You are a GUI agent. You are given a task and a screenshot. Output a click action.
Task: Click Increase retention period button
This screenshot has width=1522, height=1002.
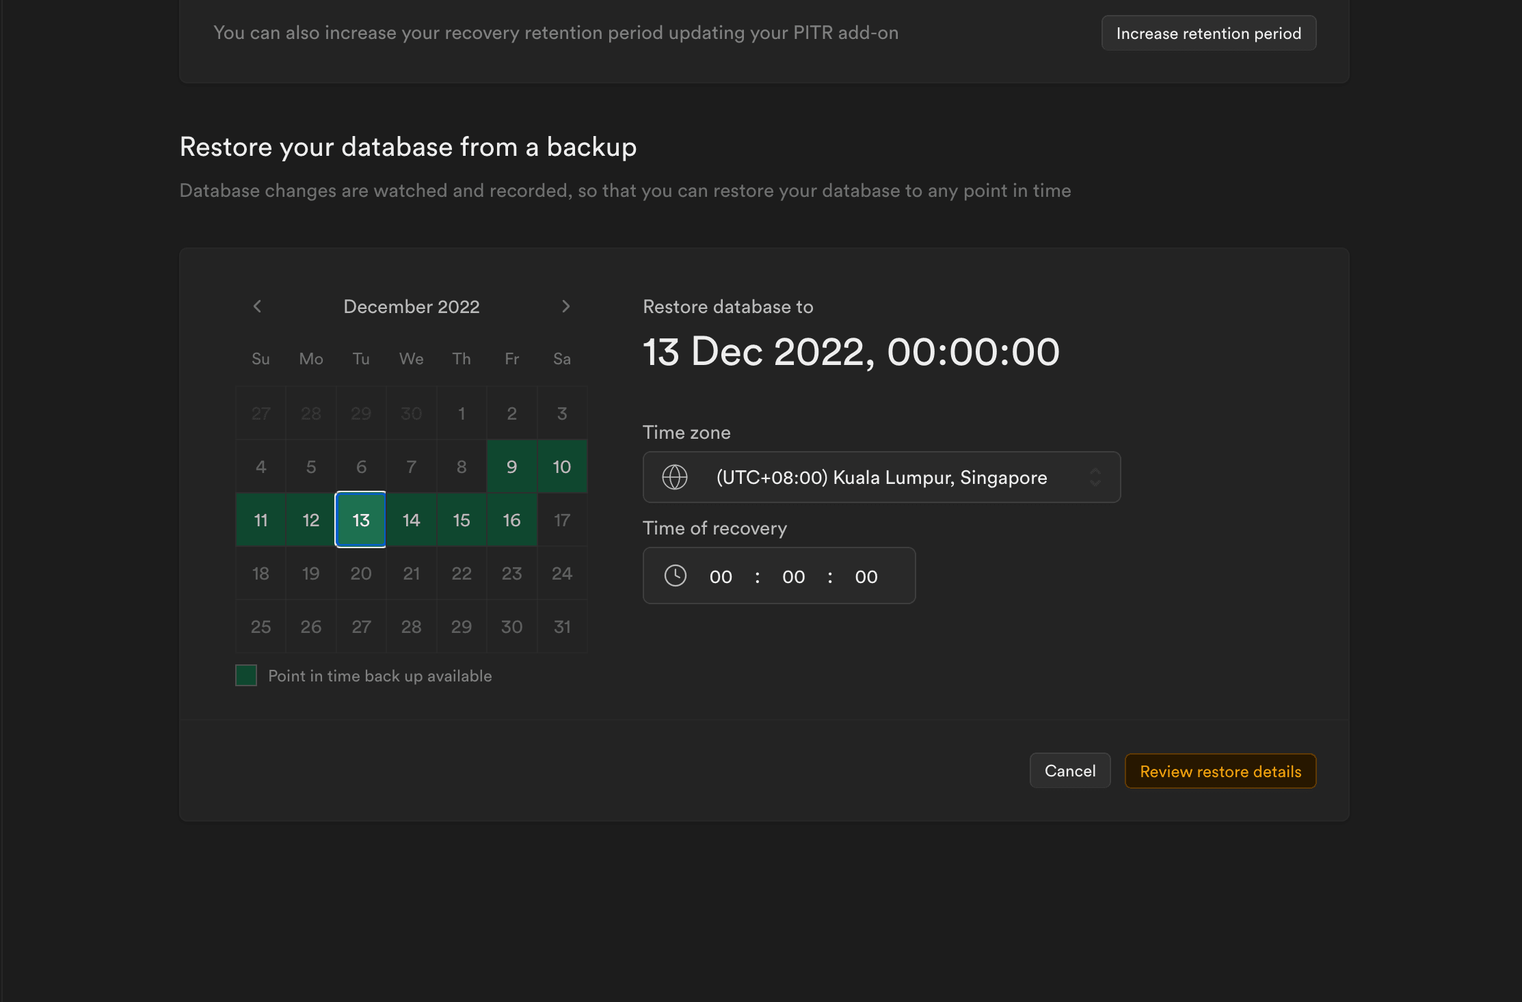pyautogui.click(x=1208, y=33)
